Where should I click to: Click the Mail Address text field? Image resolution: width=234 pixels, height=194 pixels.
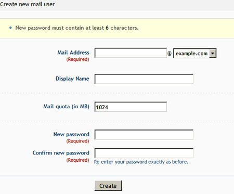point(131,53)
